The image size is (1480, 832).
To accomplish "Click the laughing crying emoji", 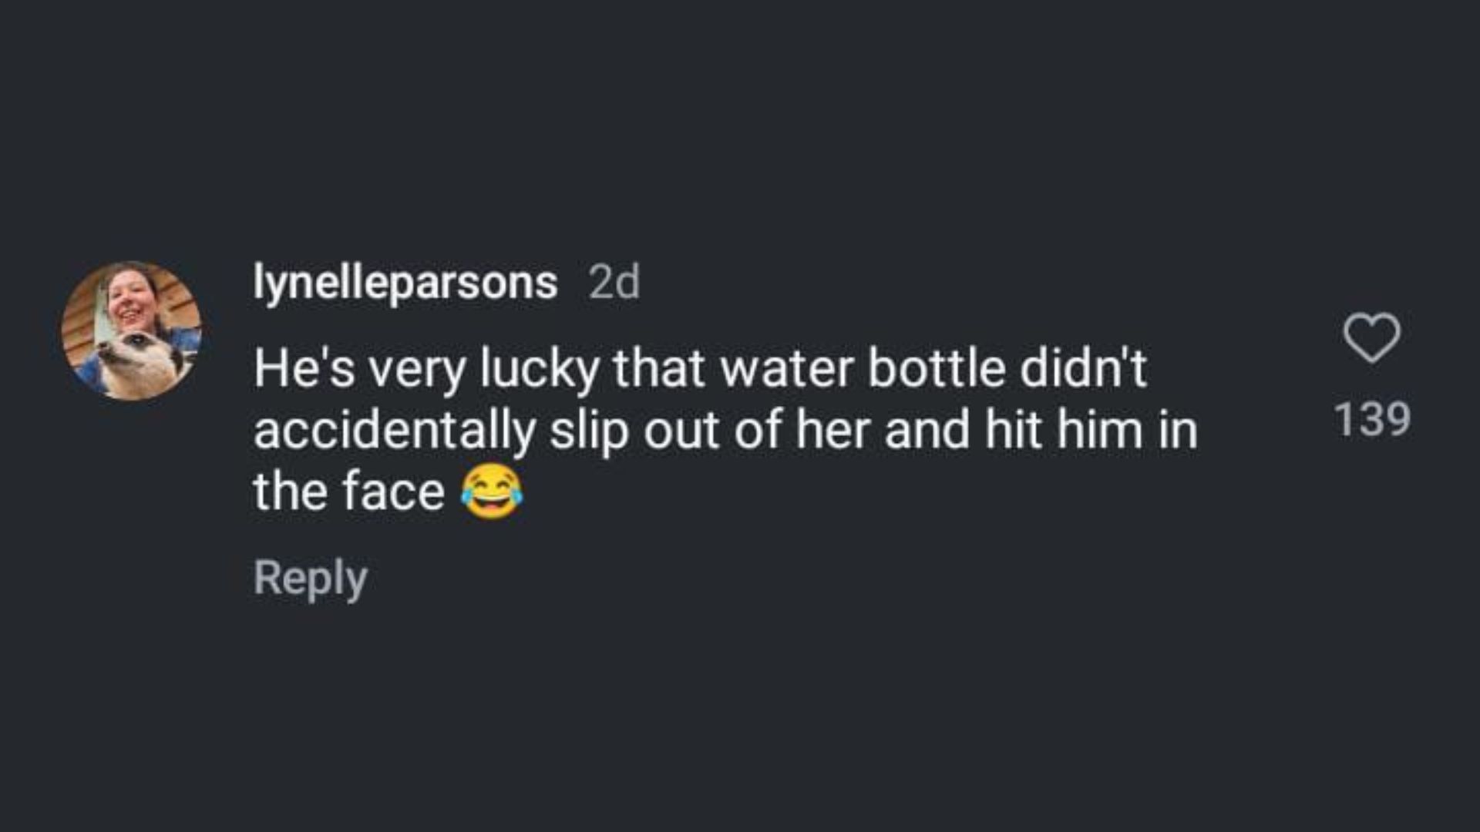I will [x=492, y=491].
